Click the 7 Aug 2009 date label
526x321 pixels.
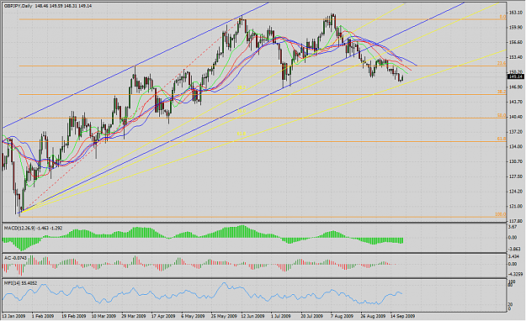343,316
